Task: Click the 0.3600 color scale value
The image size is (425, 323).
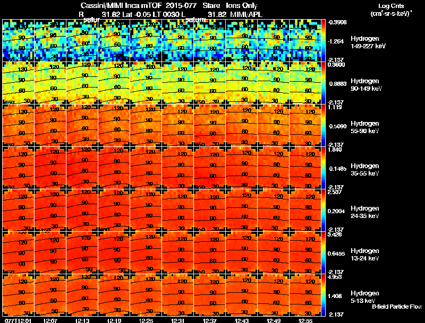Action: pos(336,65)
